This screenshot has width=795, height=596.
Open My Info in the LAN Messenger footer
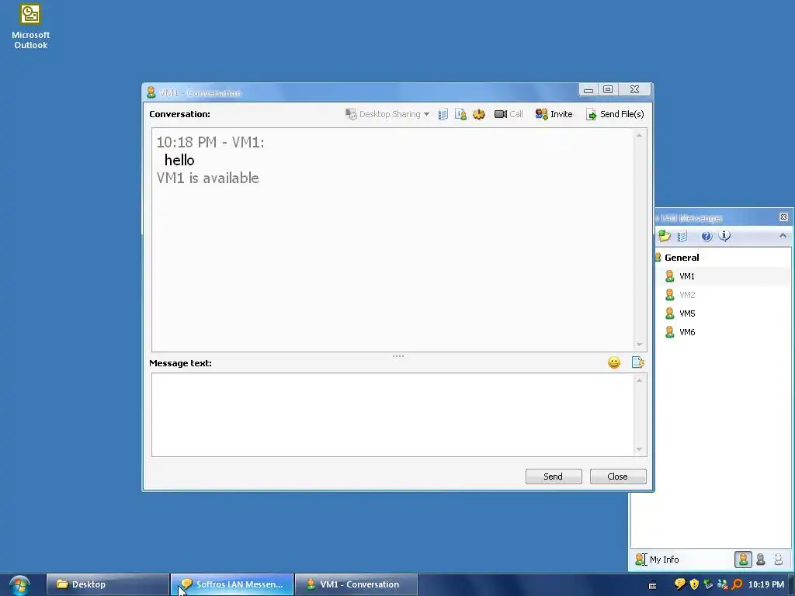coord(657,560)
